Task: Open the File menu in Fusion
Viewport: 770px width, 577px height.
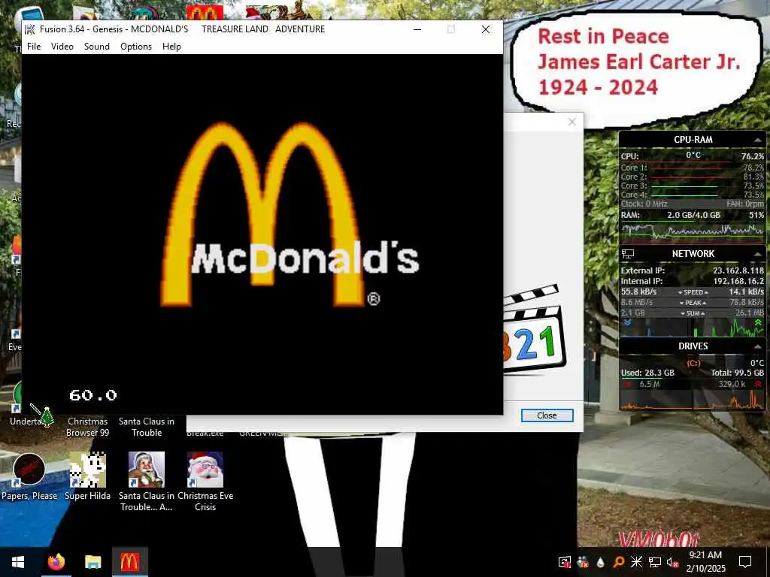Action: [34, 46]
